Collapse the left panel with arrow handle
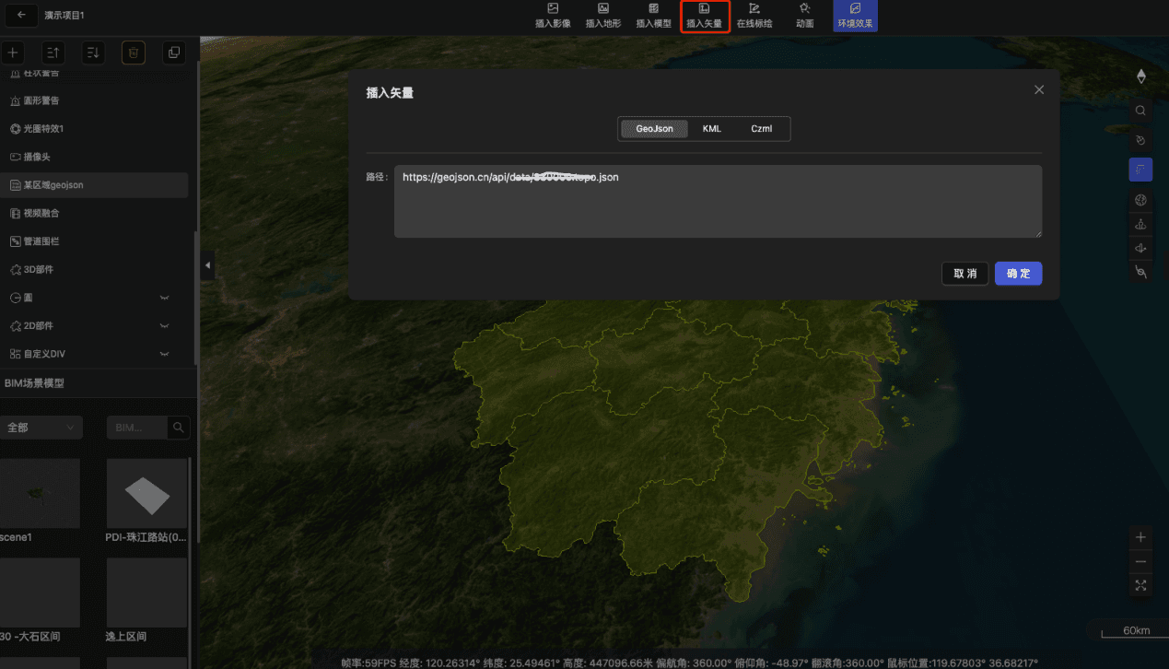This screenshot has height=669, width=1169. pos(207,265)
